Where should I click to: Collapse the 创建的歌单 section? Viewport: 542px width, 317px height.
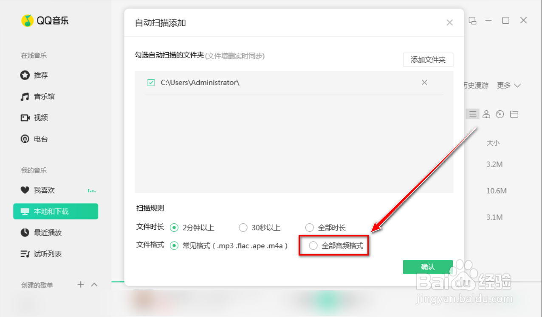[94, 284]
